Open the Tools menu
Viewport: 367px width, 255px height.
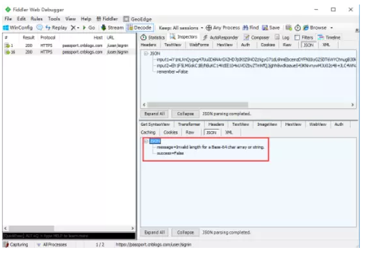[x=54, y=19]
